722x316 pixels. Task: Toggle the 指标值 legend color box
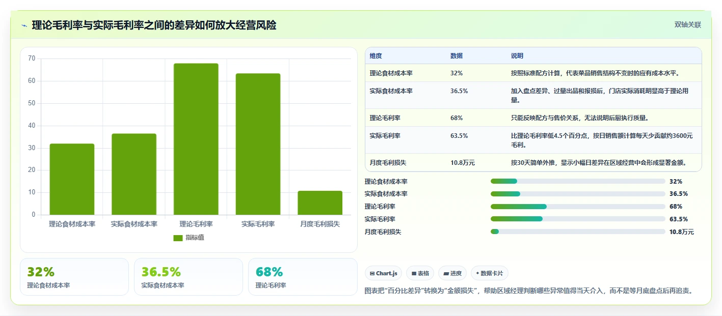pyautogui.click(x=178, y=238)
